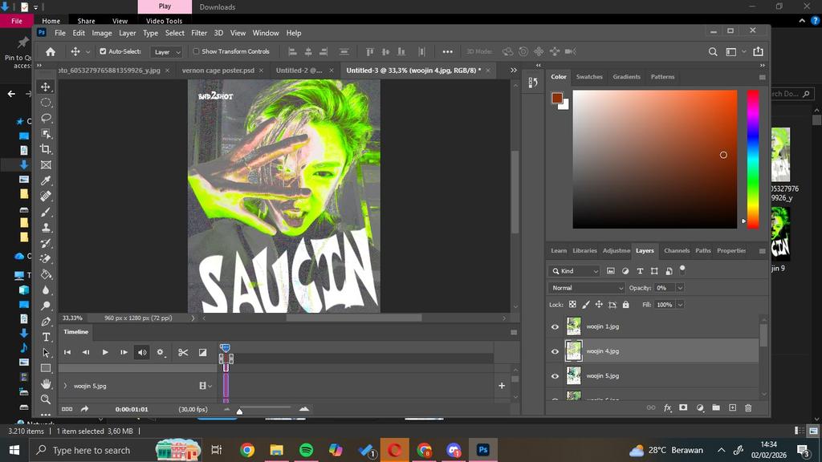Open woojin 5.jpg track filmstrip menu
Image resolution: width=822 pixels, height=462 pixels.
tap(205, 386)
